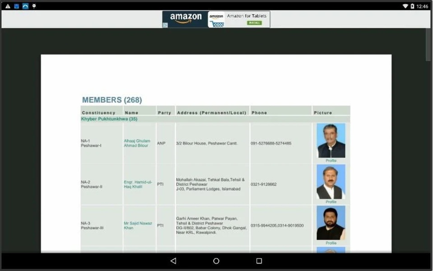
Task: Tap the white Android debug notification icon
Action: click(x=34, y=6)
